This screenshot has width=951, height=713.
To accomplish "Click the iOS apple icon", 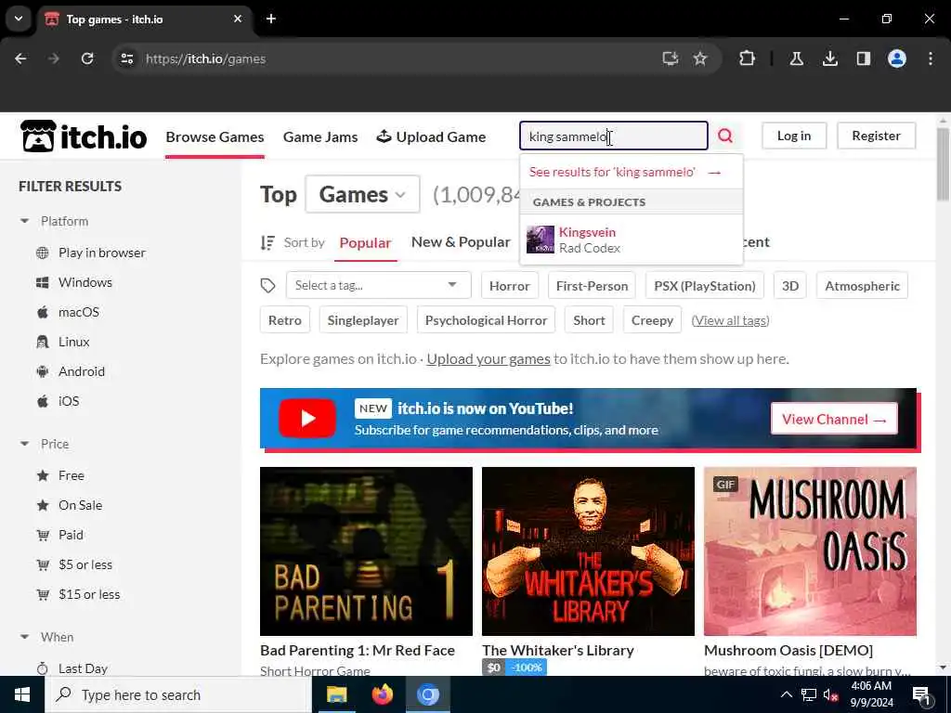I will (43, 401).
